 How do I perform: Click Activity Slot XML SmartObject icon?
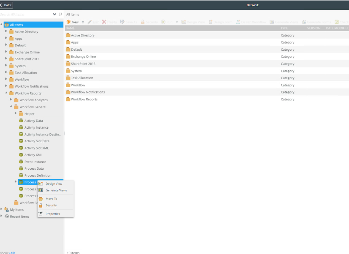tap(21, 148)
